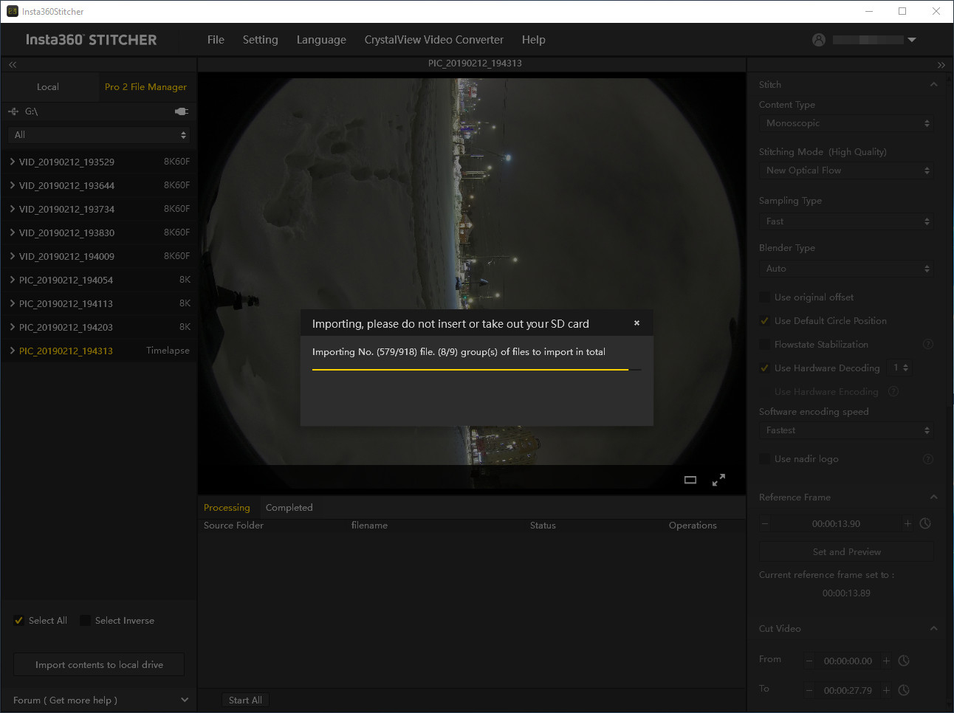Expand the VID_20190212_193529 file entry

[x=13, y=162]
